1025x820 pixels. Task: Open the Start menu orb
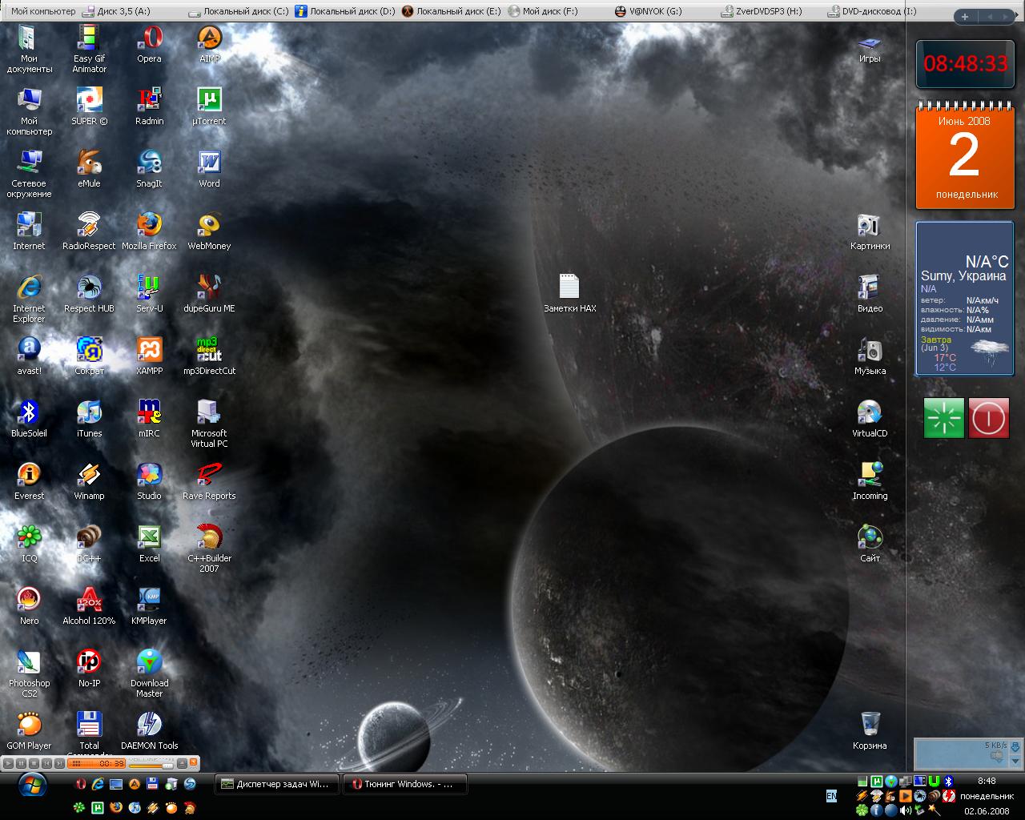click(32, 786)
